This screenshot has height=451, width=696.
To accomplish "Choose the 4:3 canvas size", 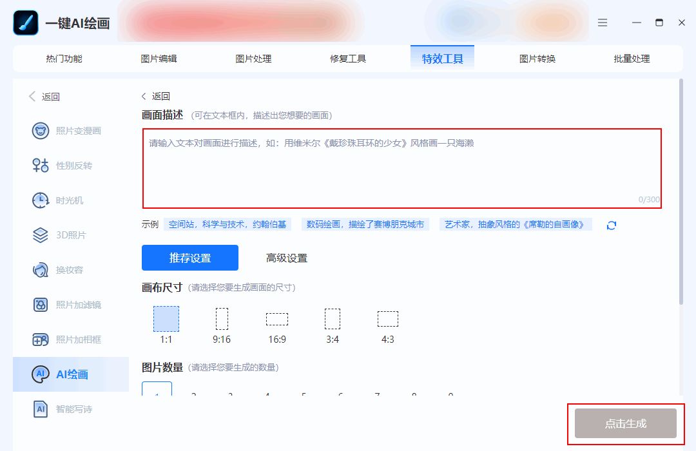I will pos(387,327).
